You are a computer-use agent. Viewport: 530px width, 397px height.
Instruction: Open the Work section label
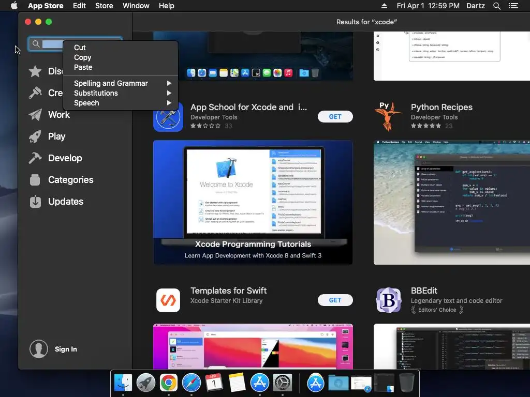coord(59,115)
